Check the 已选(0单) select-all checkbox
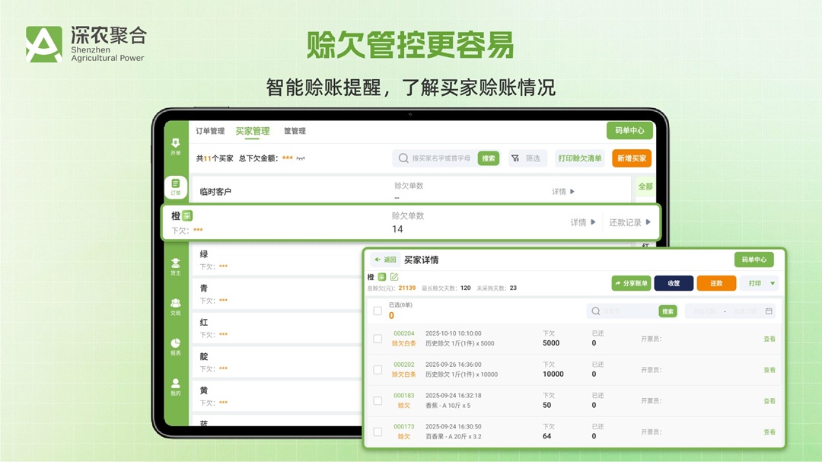The width and height of the screenshot is (822, 462). pos(376,311)
